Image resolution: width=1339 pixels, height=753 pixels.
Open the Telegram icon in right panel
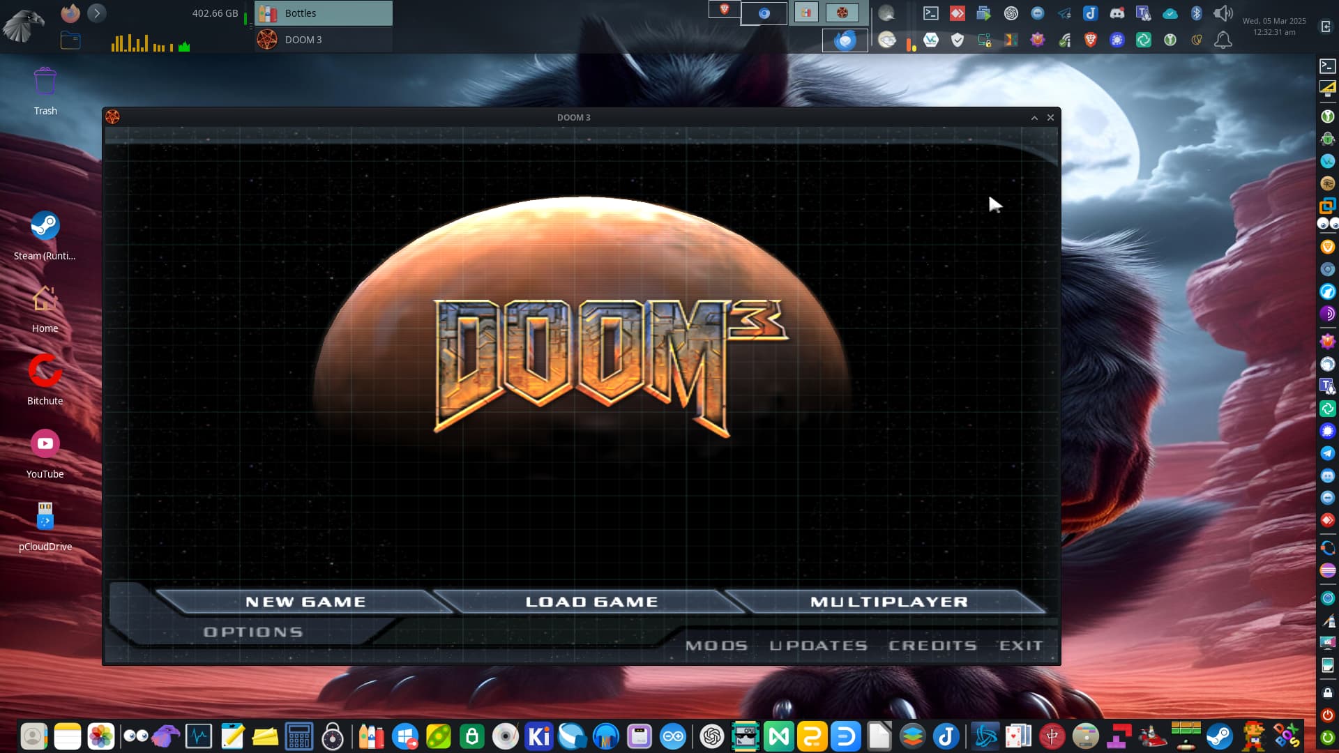click(x=1328, y=453)
